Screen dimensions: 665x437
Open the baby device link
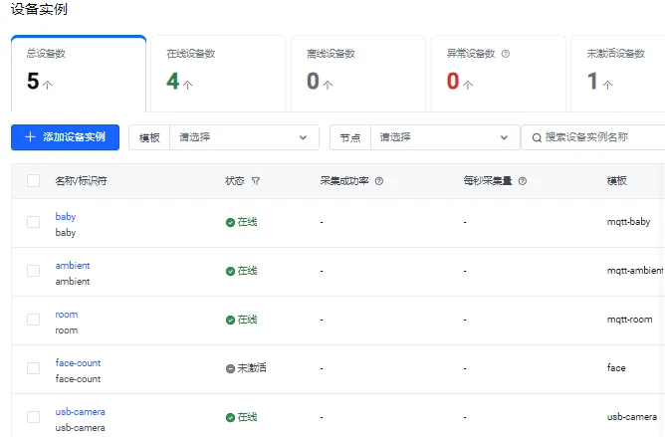[66, 217]
